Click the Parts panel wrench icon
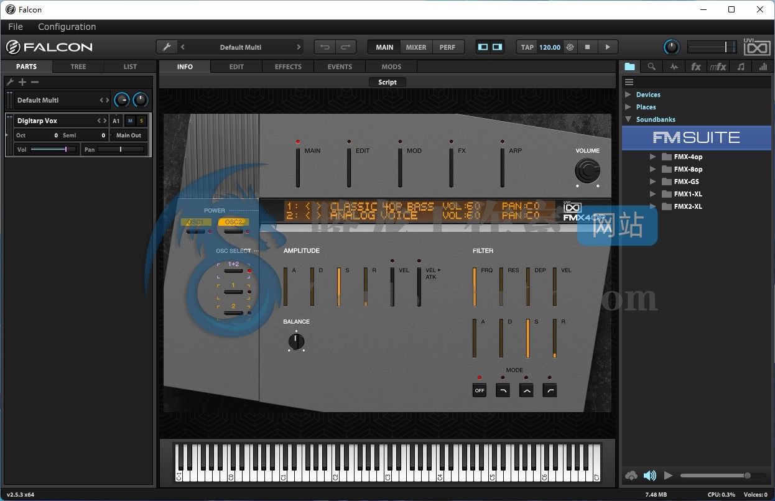This screenshot has height=501, width=775. 10,82
